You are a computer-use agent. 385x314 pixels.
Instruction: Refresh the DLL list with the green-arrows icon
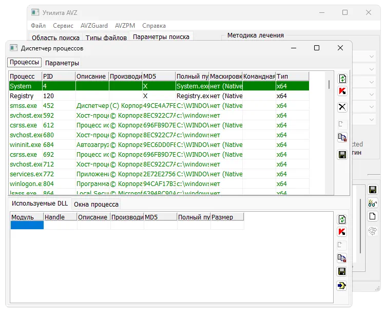tap(342, 219)
